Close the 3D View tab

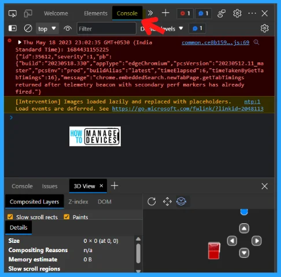click(x=101, y=186)
